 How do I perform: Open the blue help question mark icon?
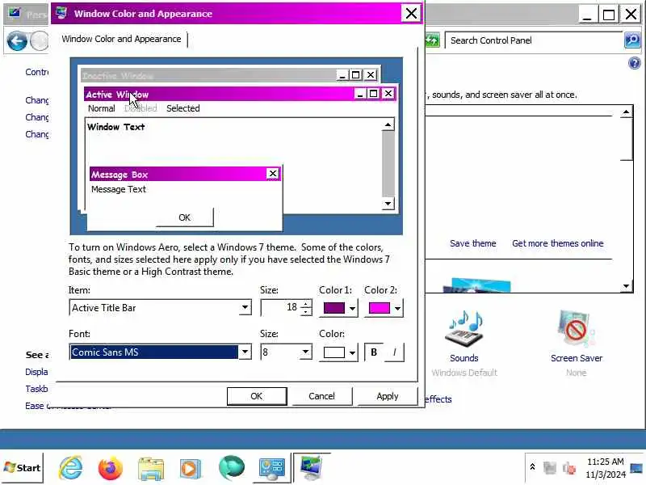pos(635,63)
